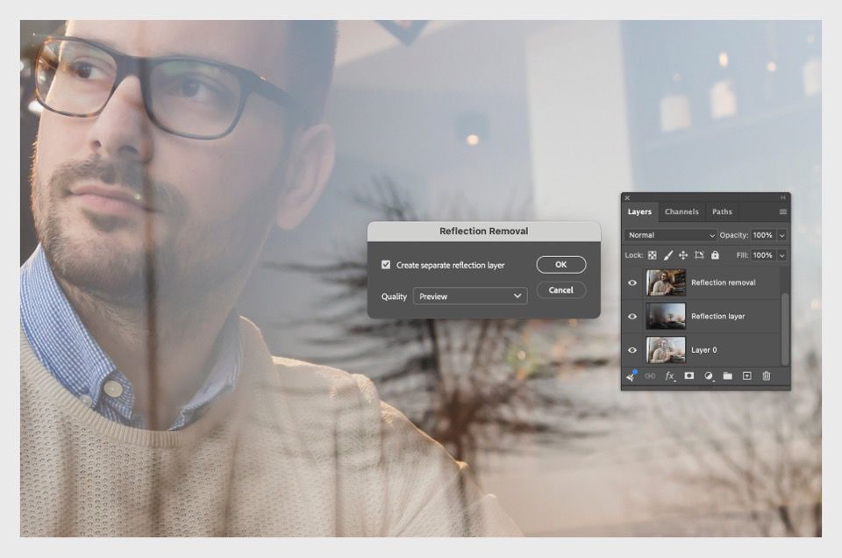Select the lock image pixels brush icon

click(669, 255)
